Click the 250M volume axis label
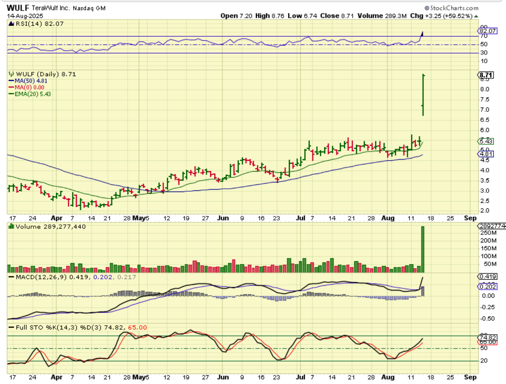506x384 pixels. pyautogui.click(x=488, y=233)
